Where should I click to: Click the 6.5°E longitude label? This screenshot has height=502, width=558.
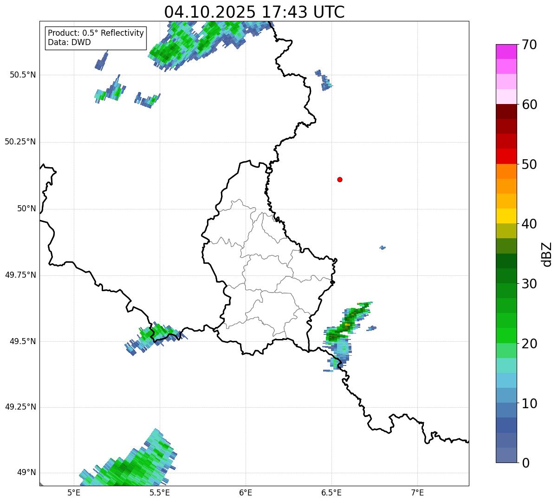tap(331, 492)
